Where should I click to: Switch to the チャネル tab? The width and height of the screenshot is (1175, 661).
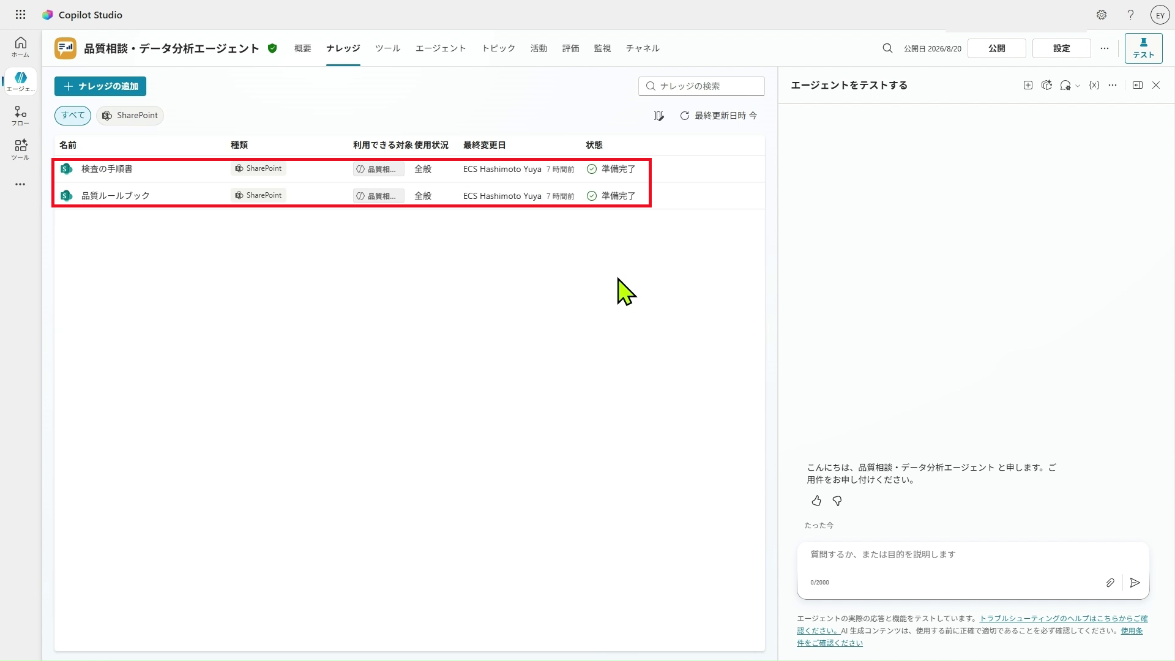pos(643,48)
